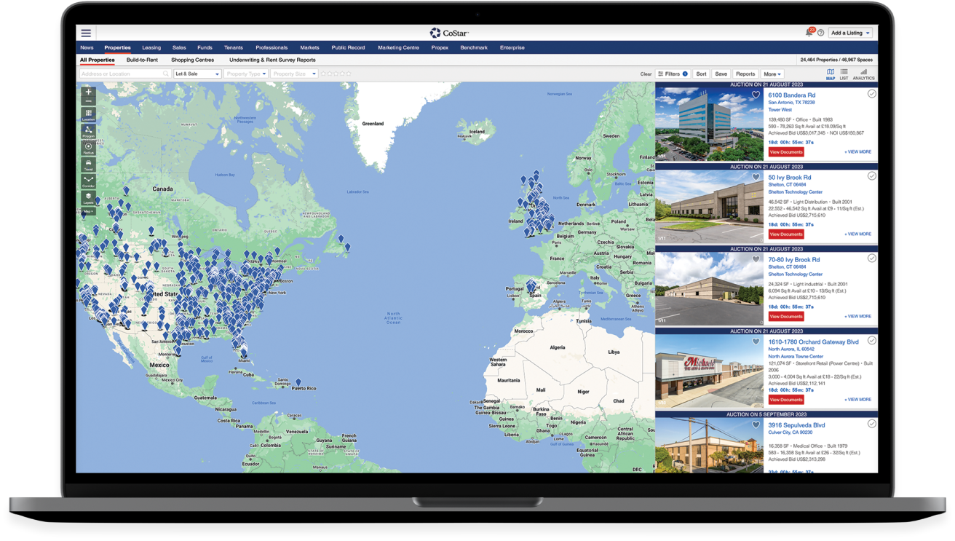Open the notifications bell
This screenshot has width=955, height=541.
point(809,33)
